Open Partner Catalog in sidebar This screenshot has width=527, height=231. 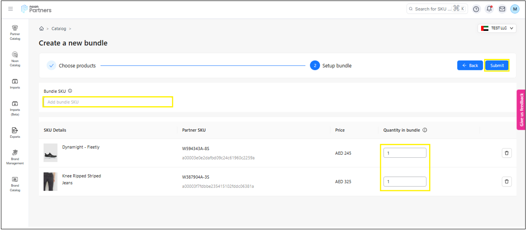point(15,32)
